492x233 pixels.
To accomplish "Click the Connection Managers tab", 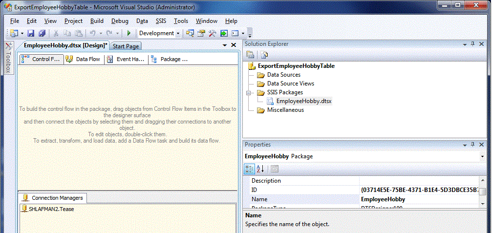I will pos(53,198).
